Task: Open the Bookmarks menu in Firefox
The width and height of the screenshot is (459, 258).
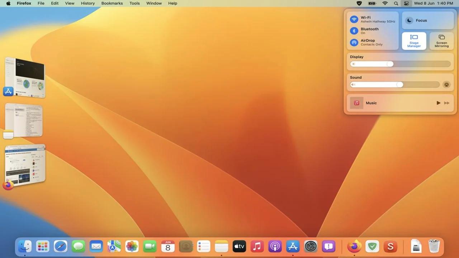Action: point(112,3)
